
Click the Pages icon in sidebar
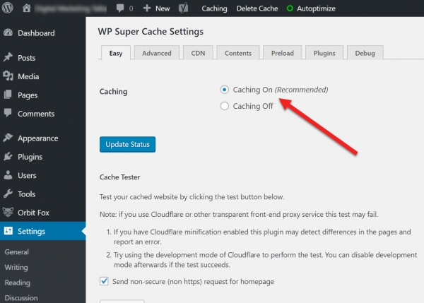click(8, 95)
